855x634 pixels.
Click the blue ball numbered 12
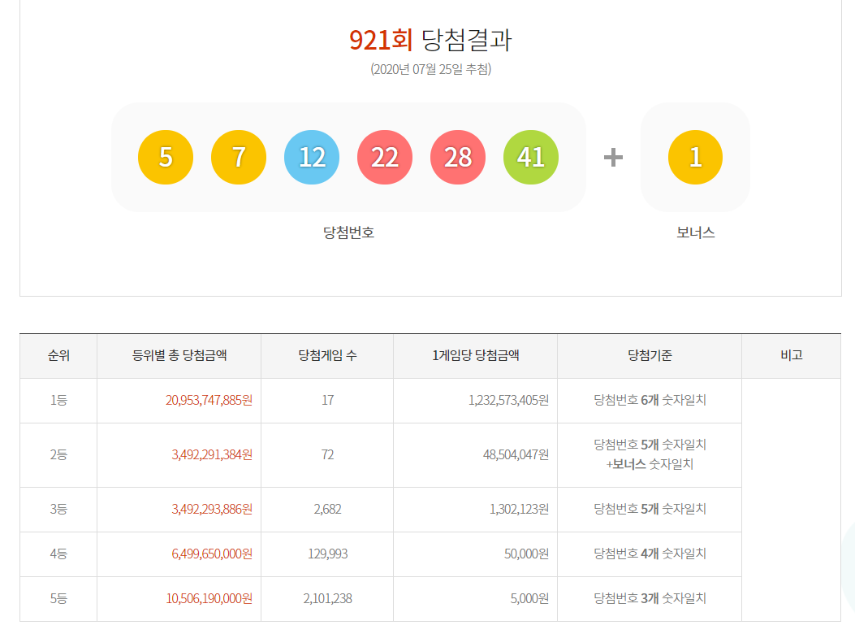pyautogui.click(x=311, y=157)
